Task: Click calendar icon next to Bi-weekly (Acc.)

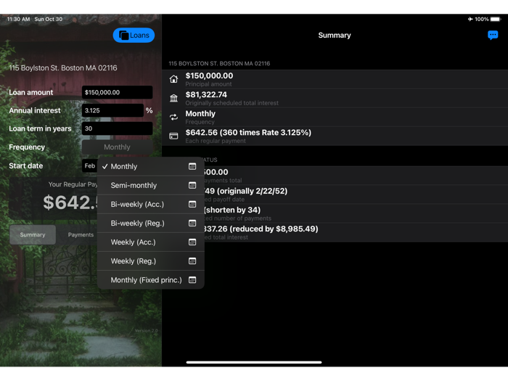Action: [192, 205]
